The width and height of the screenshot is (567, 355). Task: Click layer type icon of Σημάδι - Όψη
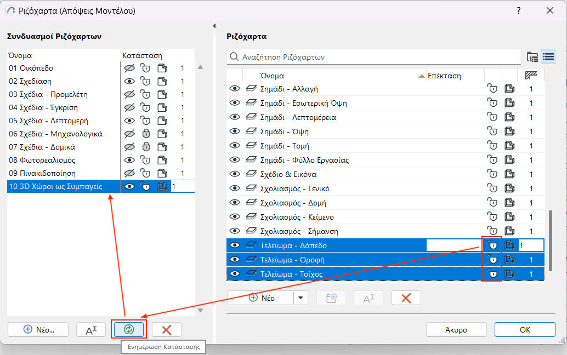[251, 131]
